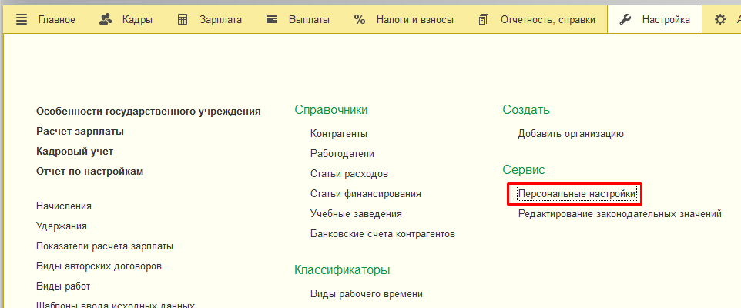Click the documents icon of Отчетность, справки
The width and height of the screenshot is (741, 308).
coord(484,20)
